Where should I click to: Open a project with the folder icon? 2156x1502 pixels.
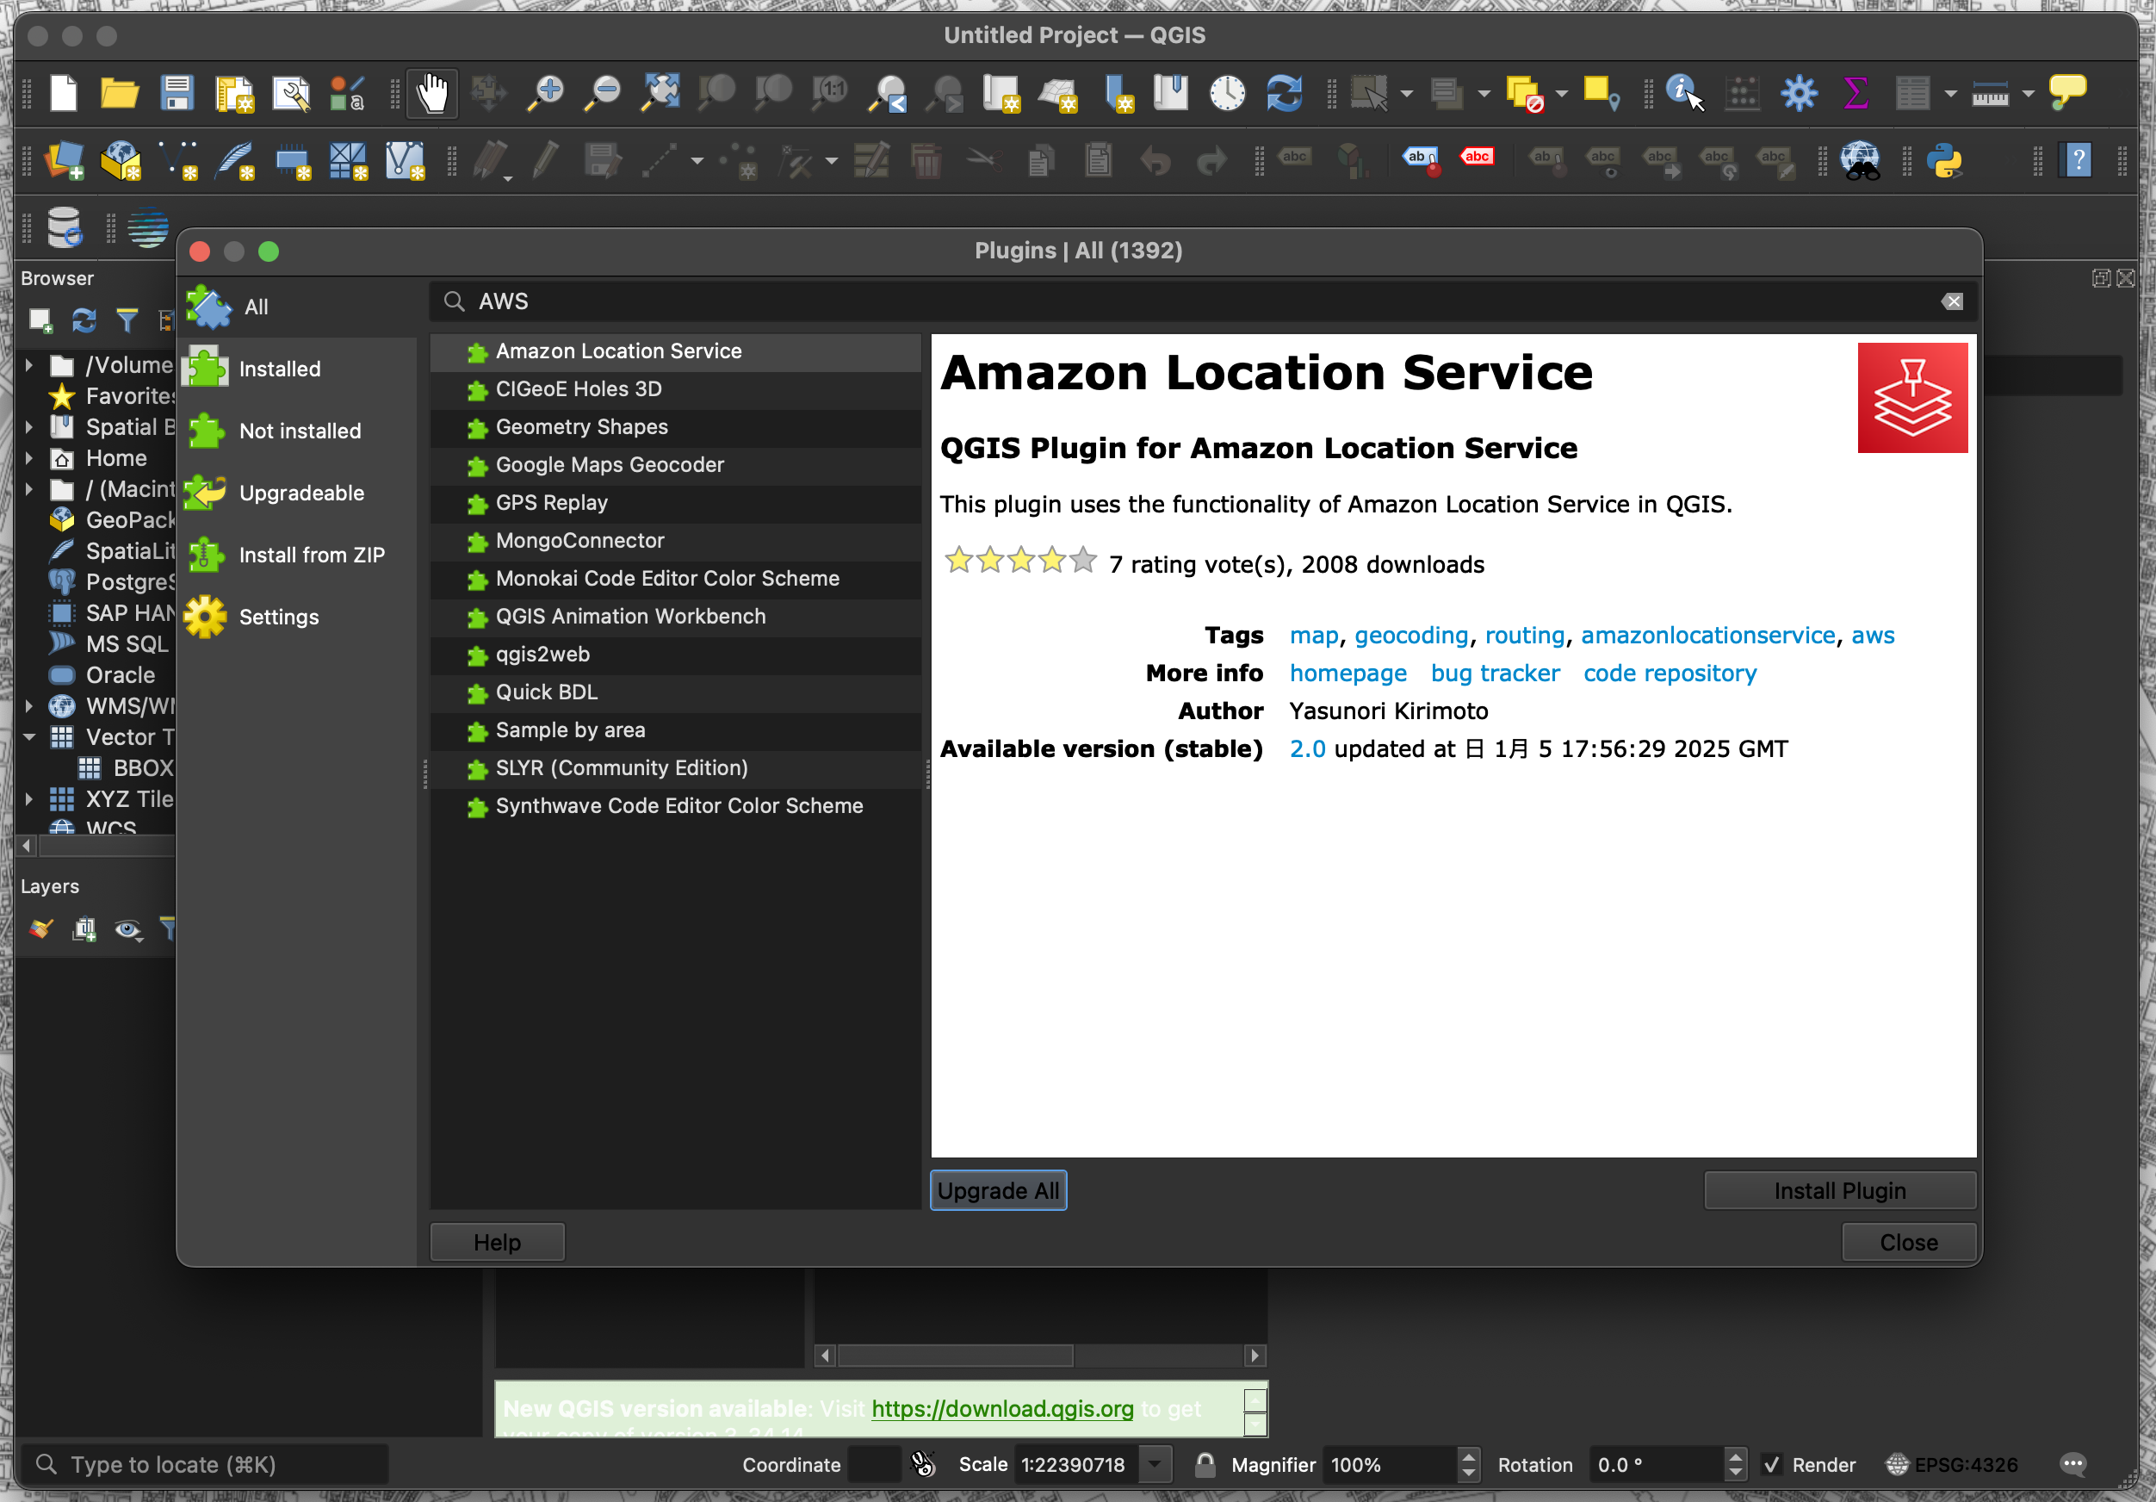(120, 93)
